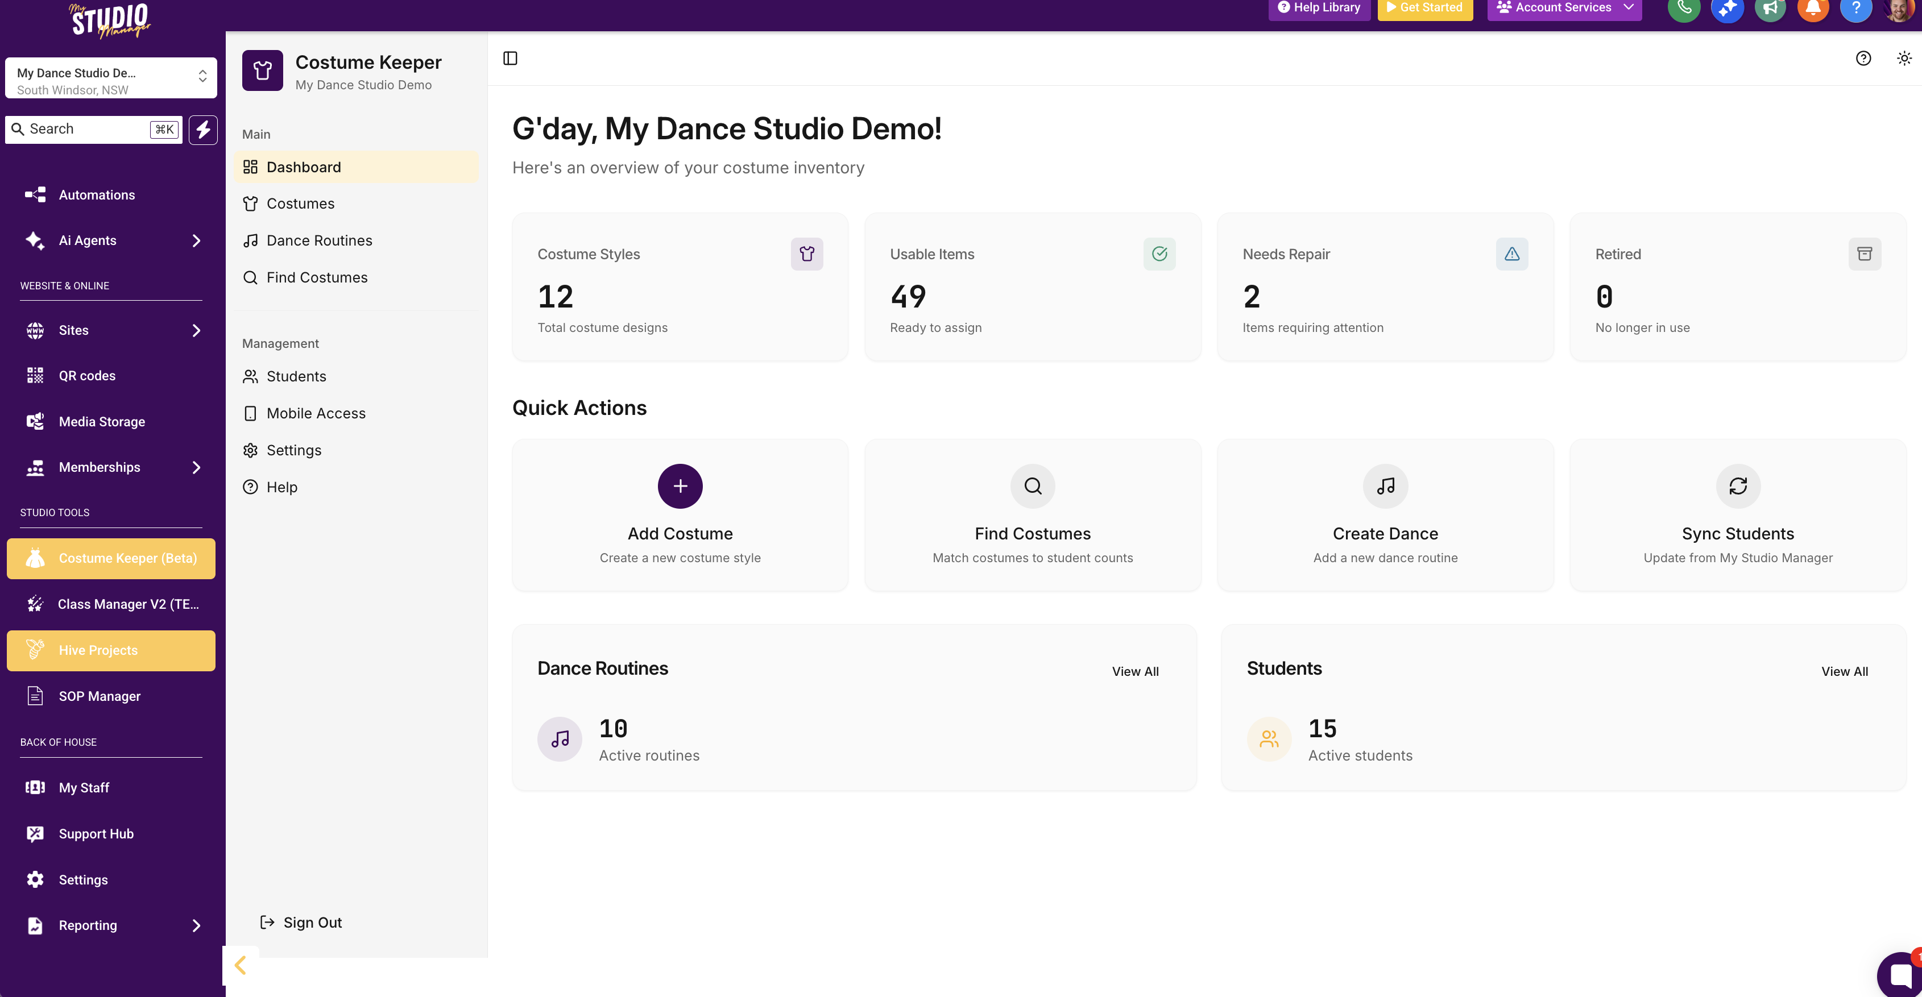The height and width of the screenshot is (997, 1922).
Task: Click the Sync Students refresh icon
Action: 1738,486
